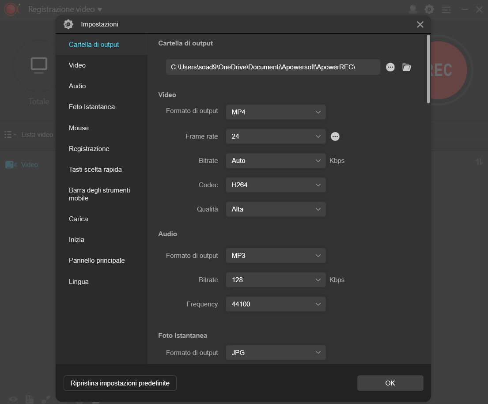488x404 pixels.
Task: Click the Video thumbnail icon in the list
Action: (x=10, y=164)
